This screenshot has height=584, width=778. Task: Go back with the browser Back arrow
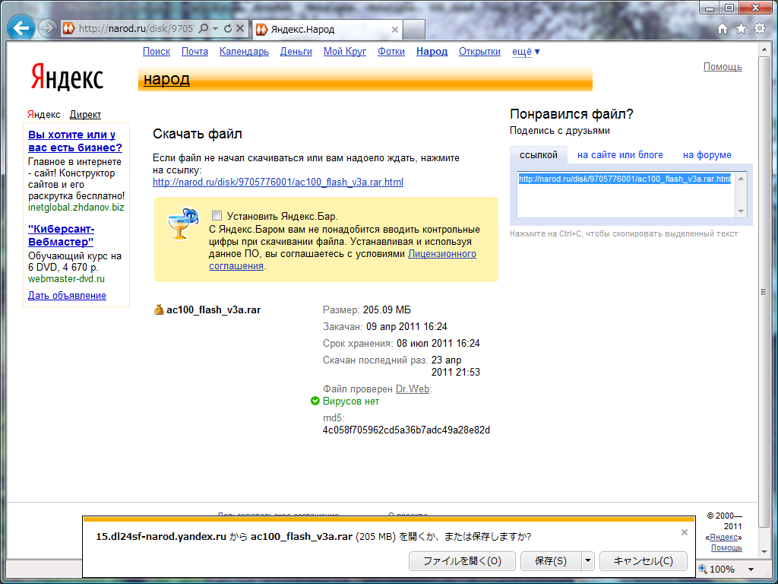(21, 28)
